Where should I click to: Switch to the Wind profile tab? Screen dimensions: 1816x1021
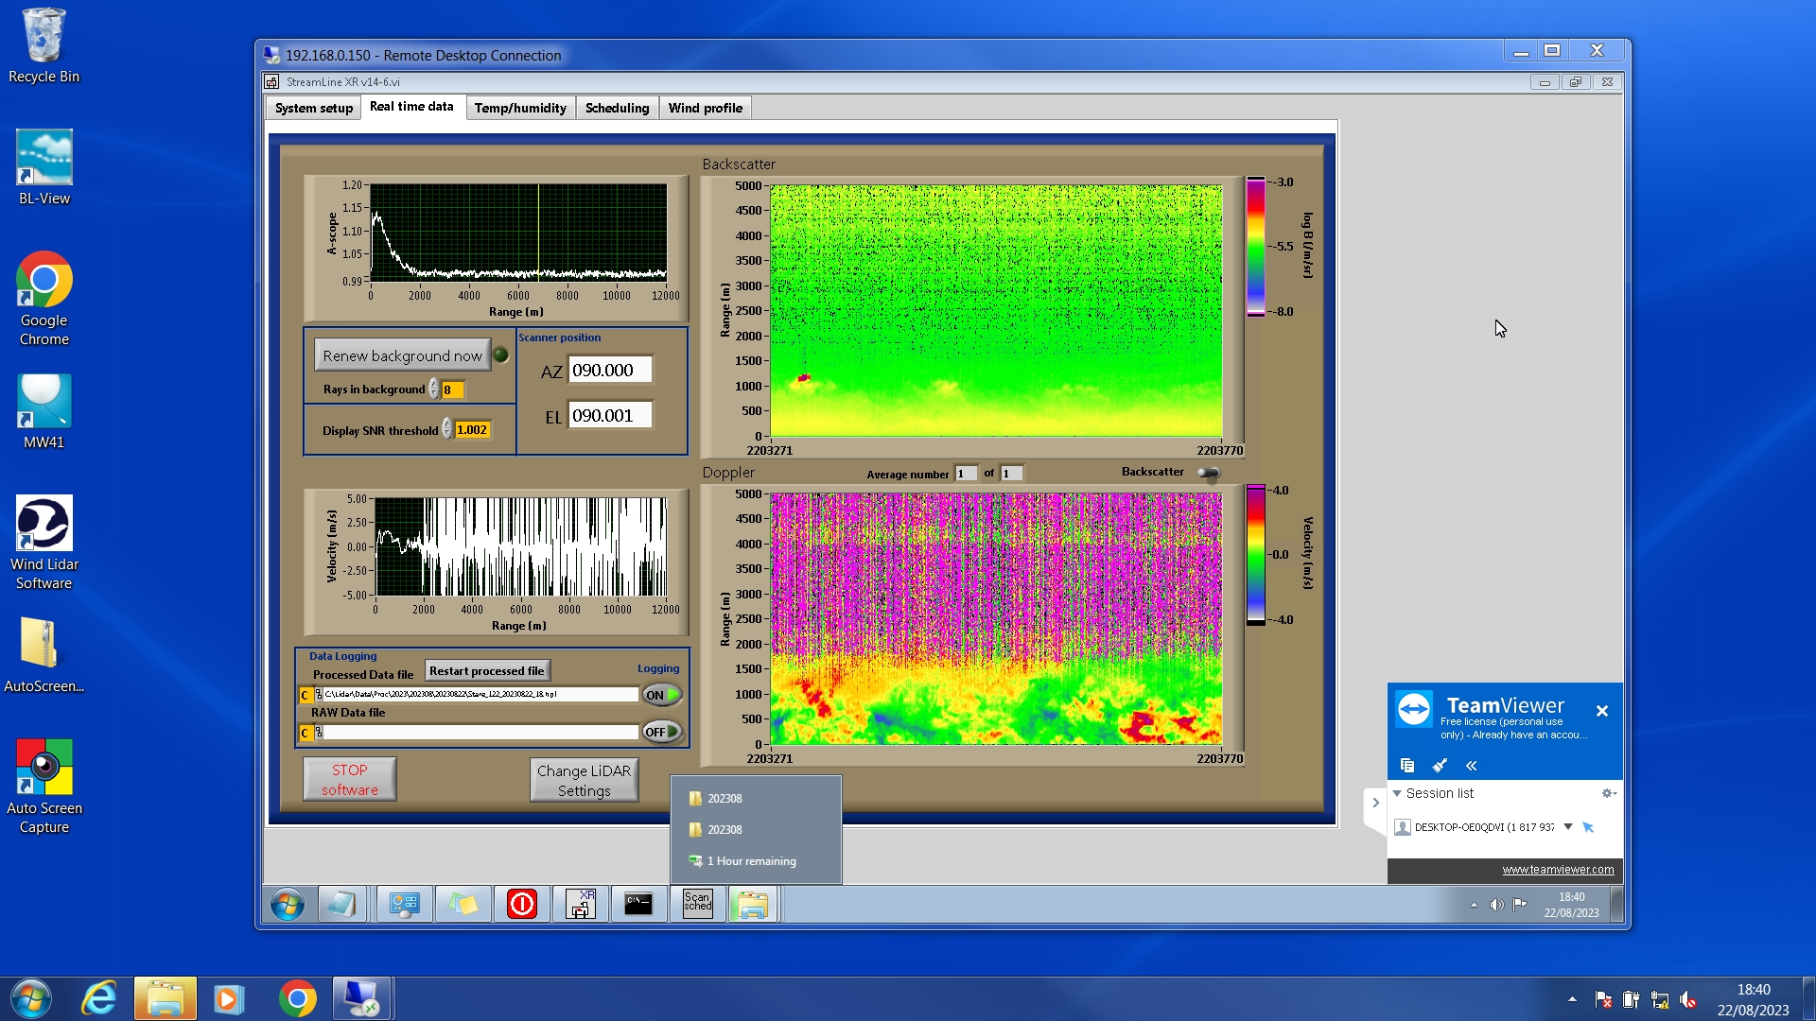[x=705, y=108]
